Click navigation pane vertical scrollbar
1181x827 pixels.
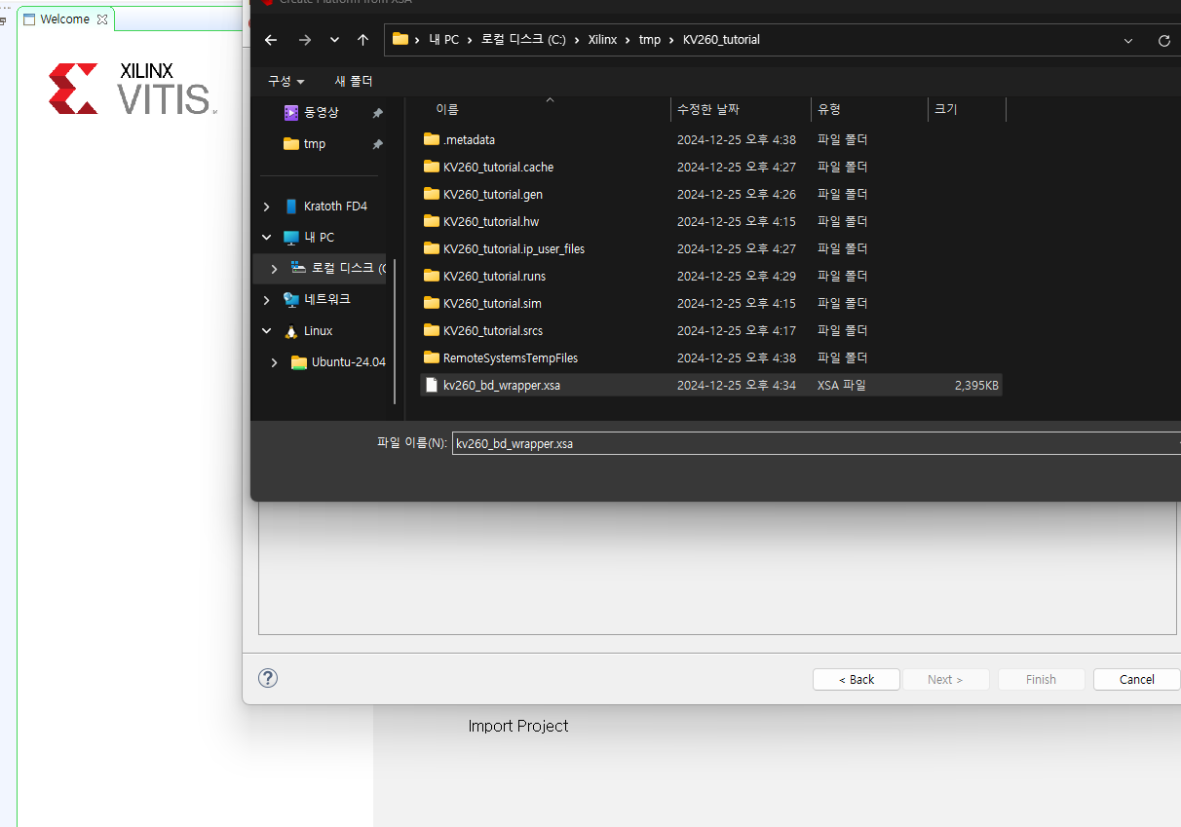(x=394, y=329)
